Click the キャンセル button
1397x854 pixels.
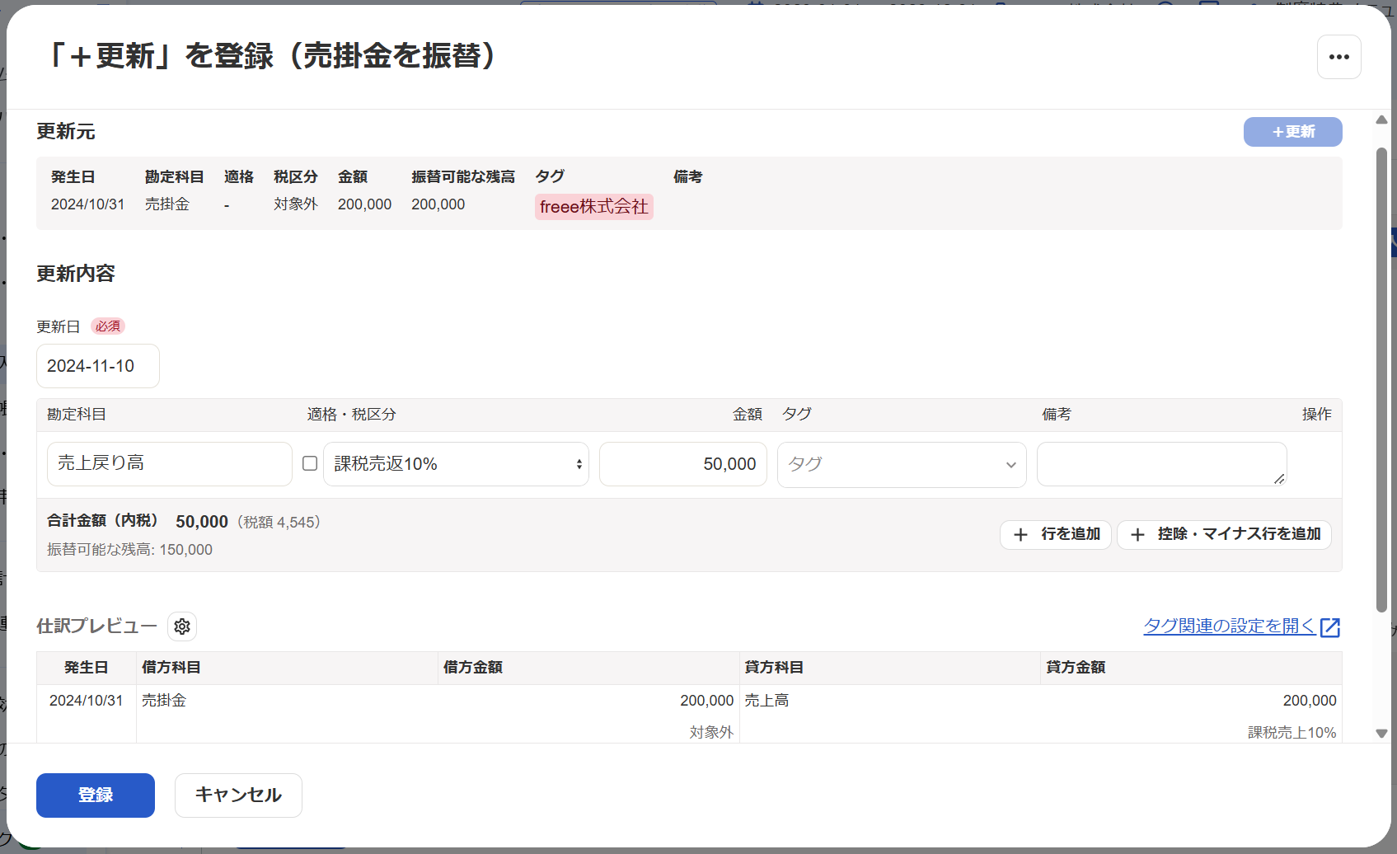[238, 795]
